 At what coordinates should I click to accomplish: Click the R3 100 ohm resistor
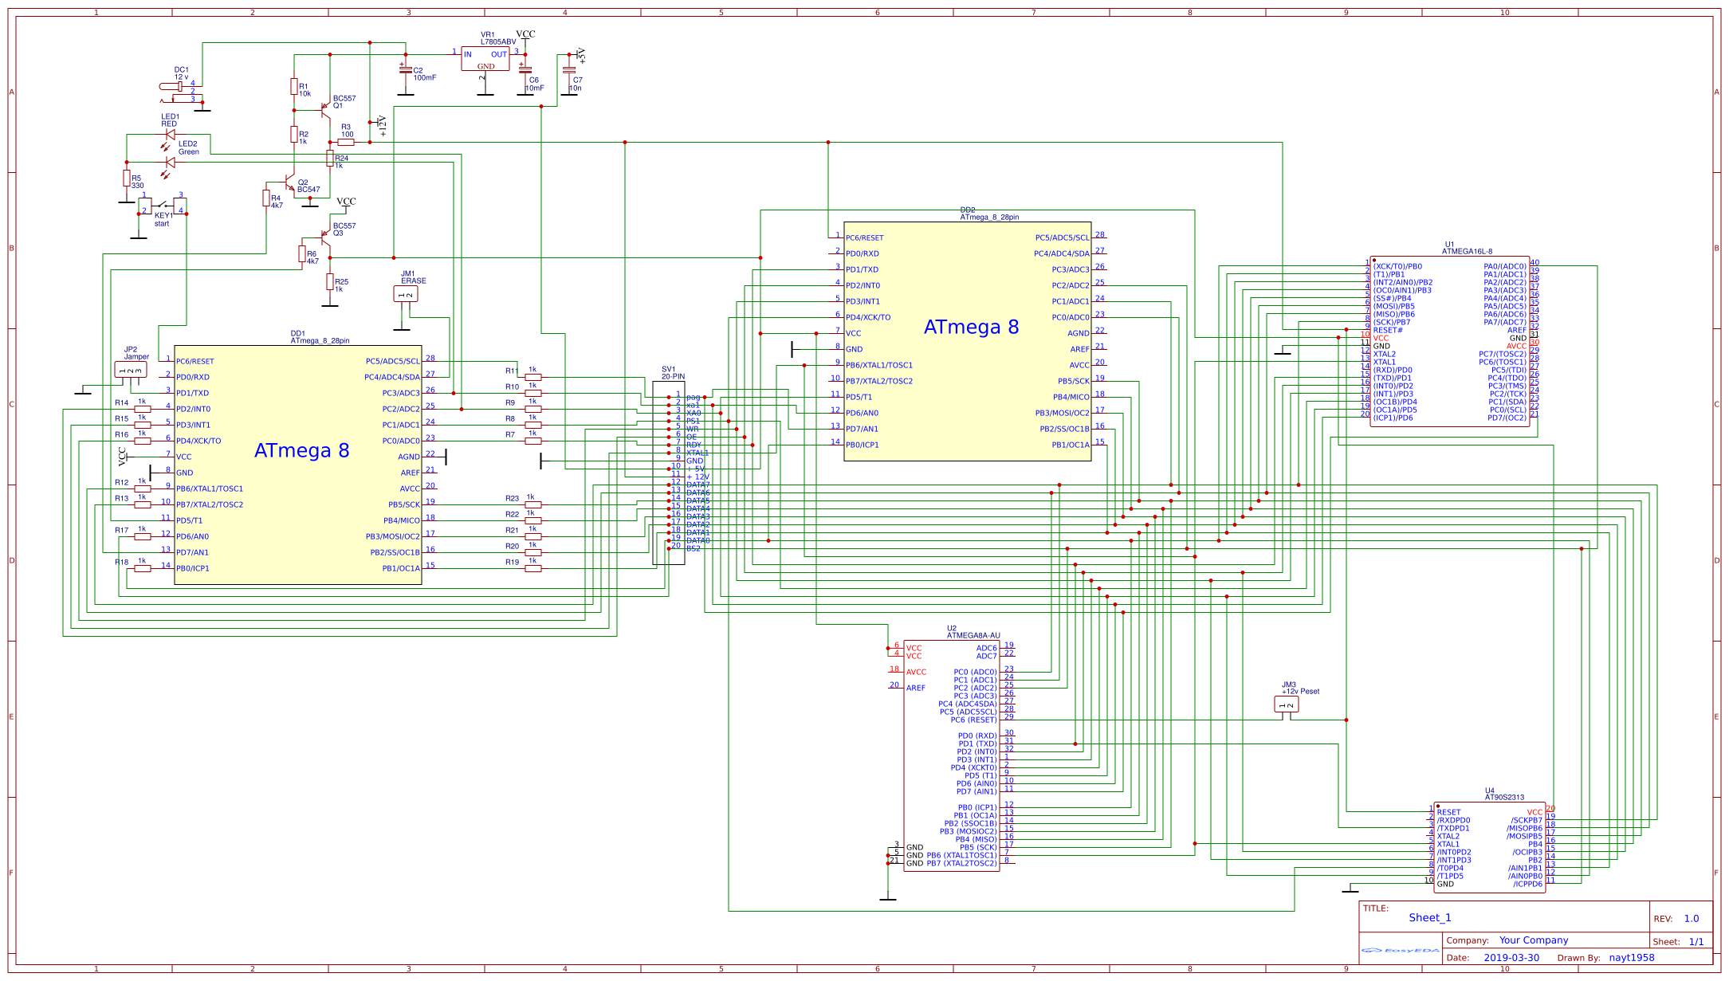pos(346,143)
